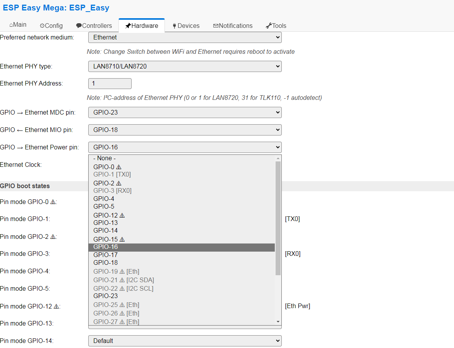Viewport: 454px width, 348px height.
Task: Select GPIO-12 from the pin list
Action: click(x=182, y=215)
